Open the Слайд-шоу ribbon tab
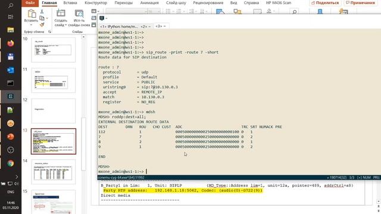Screen dimensions: 381x214 click(x=176, y=3)
